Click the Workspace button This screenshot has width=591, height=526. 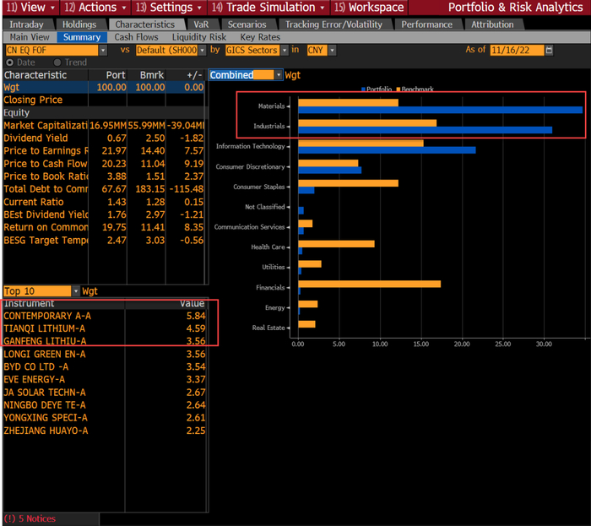click(x=370, y=7)
